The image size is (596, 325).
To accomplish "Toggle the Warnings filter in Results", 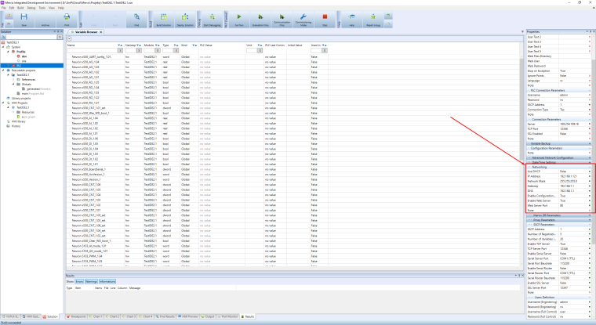I will [x=91, y=280].
